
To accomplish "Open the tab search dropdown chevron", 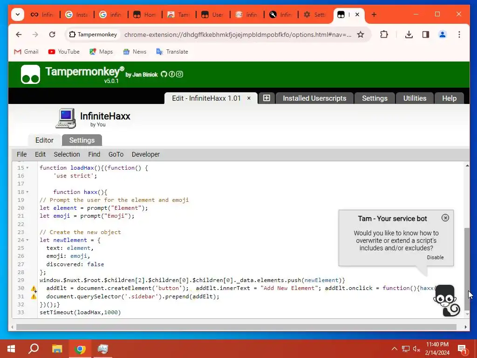I will coord(18,14).
